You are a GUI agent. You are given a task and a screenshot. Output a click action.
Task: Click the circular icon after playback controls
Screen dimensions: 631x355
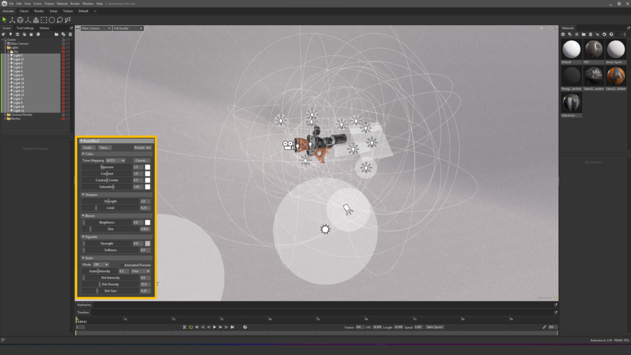(245, 327)
